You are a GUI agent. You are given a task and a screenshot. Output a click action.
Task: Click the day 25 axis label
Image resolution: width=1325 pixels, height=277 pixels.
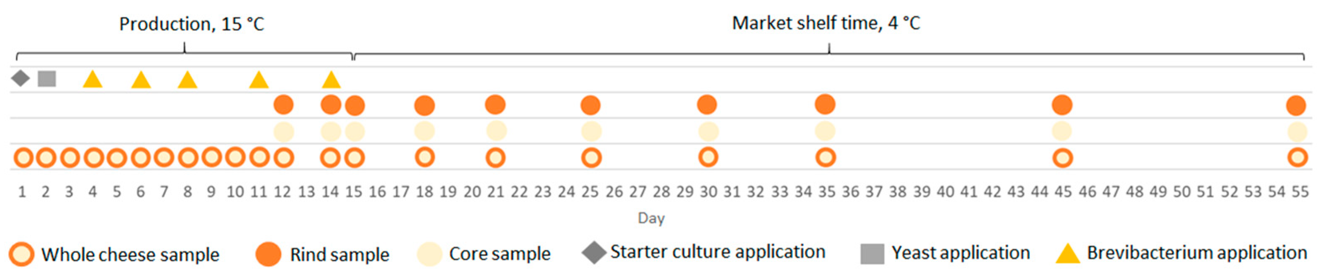(x=590, y=192)
